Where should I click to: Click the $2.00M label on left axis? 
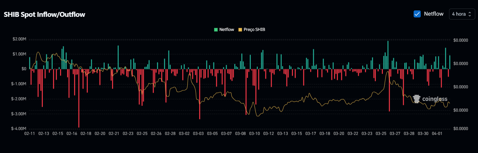tap(19, 39)
